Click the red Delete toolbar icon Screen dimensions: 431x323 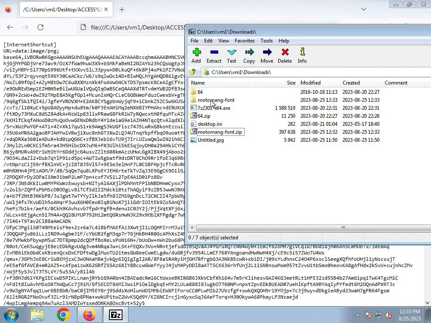[285, 52]
